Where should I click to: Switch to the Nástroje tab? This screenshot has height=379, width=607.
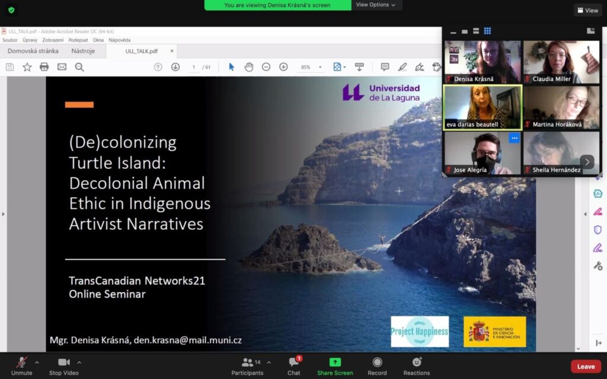pos(83,51)
